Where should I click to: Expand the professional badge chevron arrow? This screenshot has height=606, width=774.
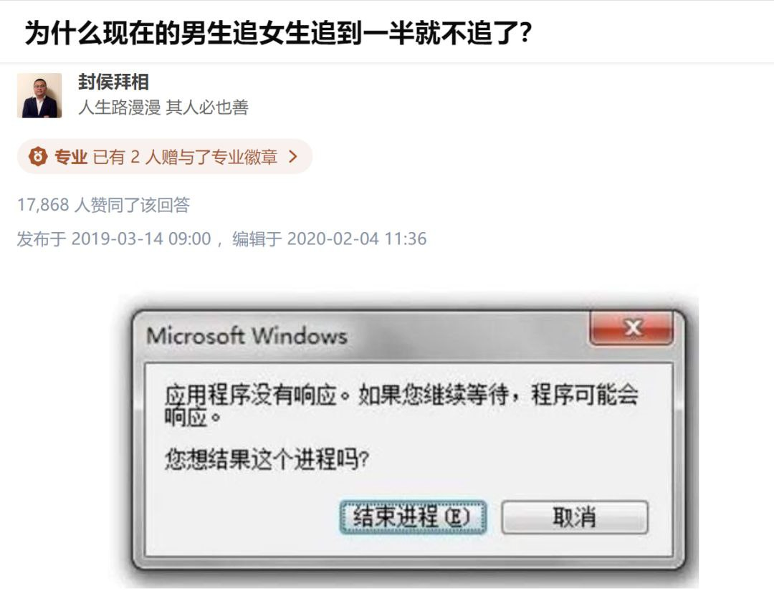point(293,156)
